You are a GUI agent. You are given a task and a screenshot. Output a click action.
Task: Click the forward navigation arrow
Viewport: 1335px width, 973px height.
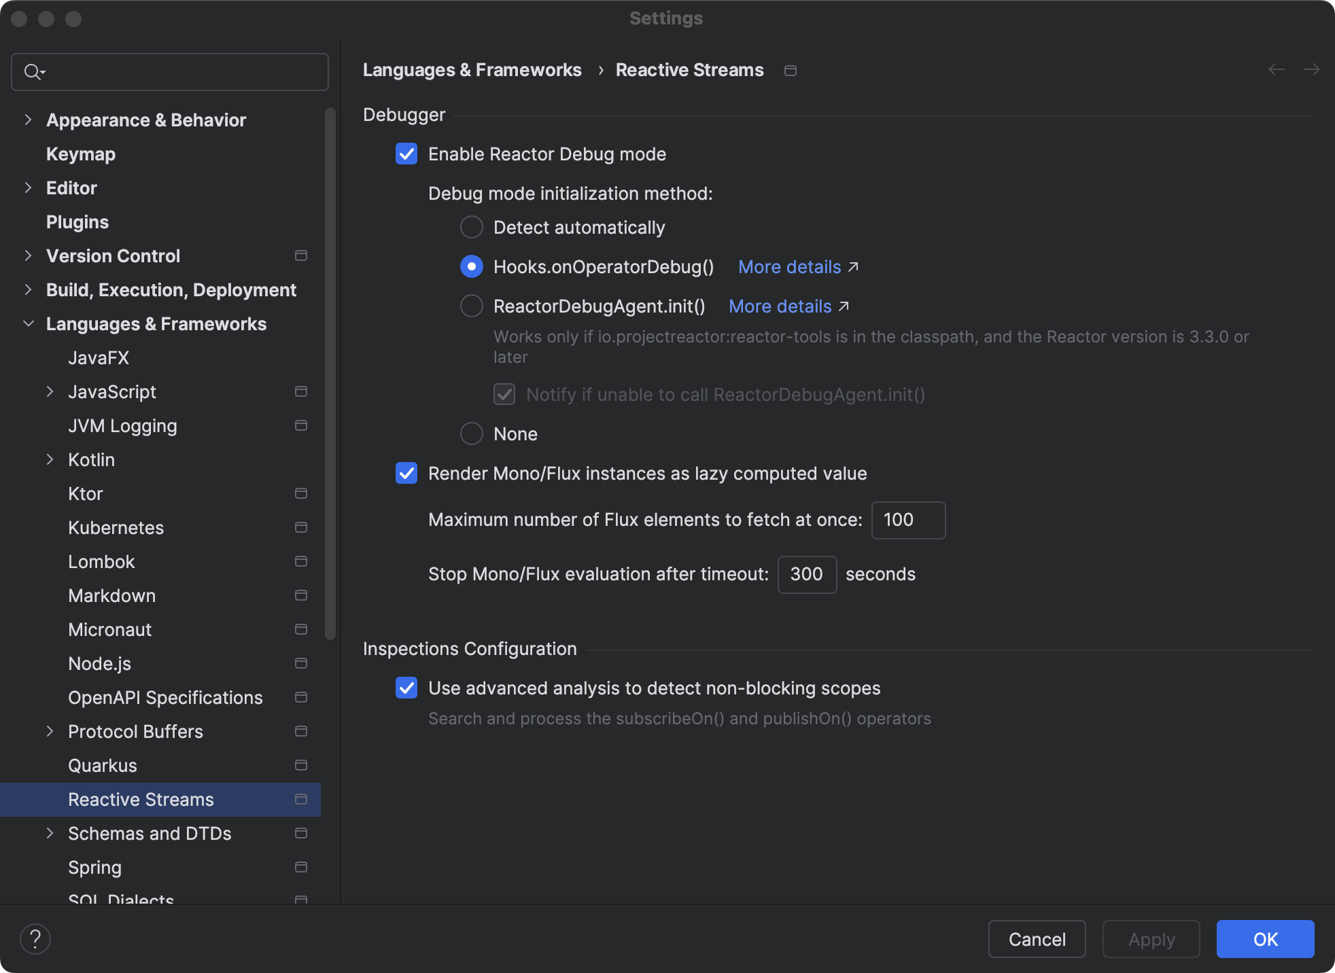(x=1312, y=69)
